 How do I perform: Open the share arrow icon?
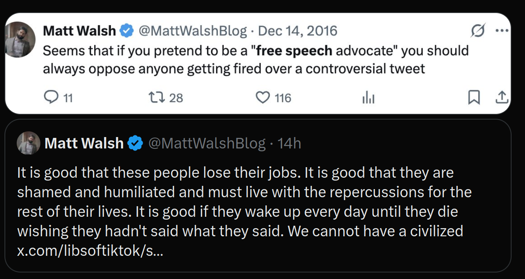pyautogui.click(x=502, y=98)
